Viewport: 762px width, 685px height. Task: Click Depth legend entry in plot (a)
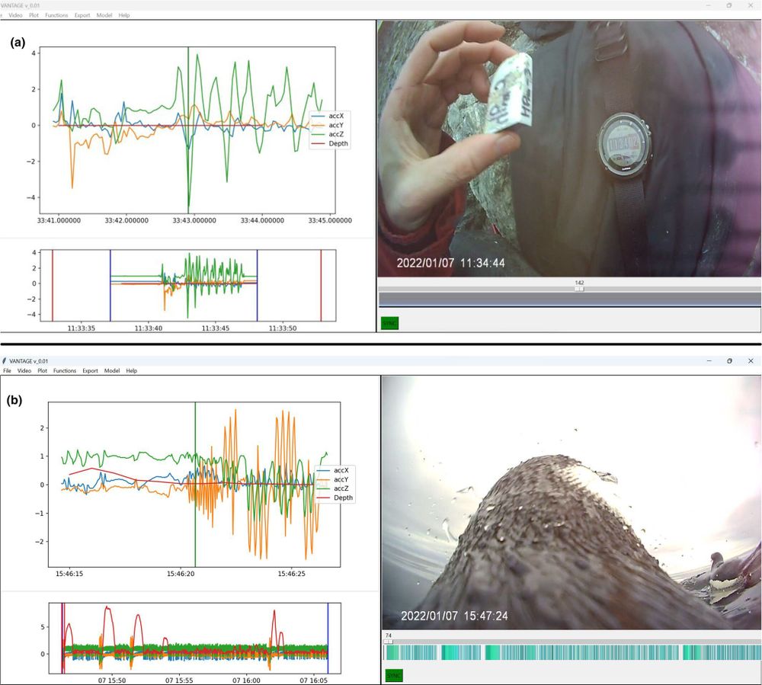coord(329,144)
